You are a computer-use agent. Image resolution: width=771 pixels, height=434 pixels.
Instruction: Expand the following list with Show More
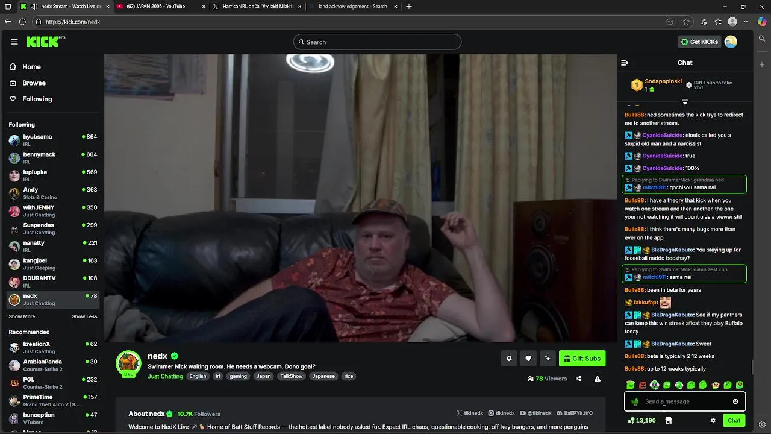point(22,316)
